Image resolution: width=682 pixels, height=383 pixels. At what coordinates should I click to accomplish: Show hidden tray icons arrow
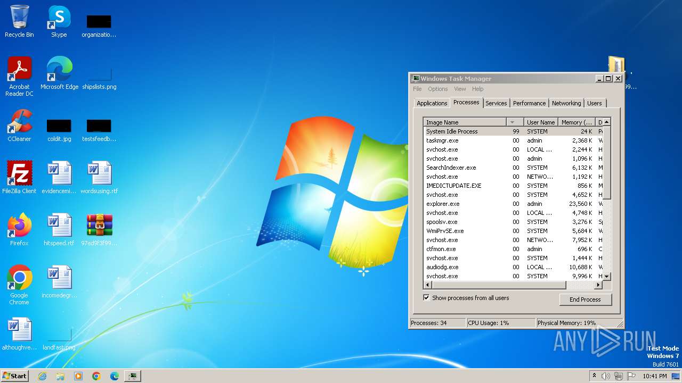594,376
